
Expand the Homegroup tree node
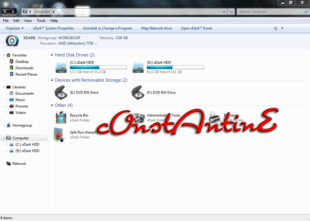point(4,125)
